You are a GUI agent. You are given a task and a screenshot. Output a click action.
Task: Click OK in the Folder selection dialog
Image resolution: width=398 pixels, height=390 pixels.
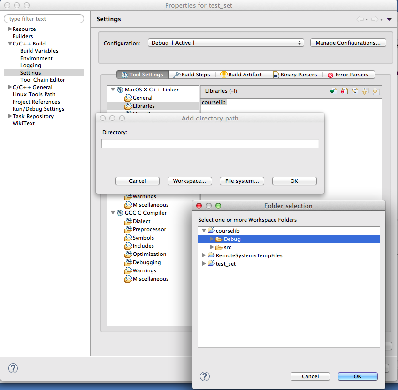[x=357, y=376]
